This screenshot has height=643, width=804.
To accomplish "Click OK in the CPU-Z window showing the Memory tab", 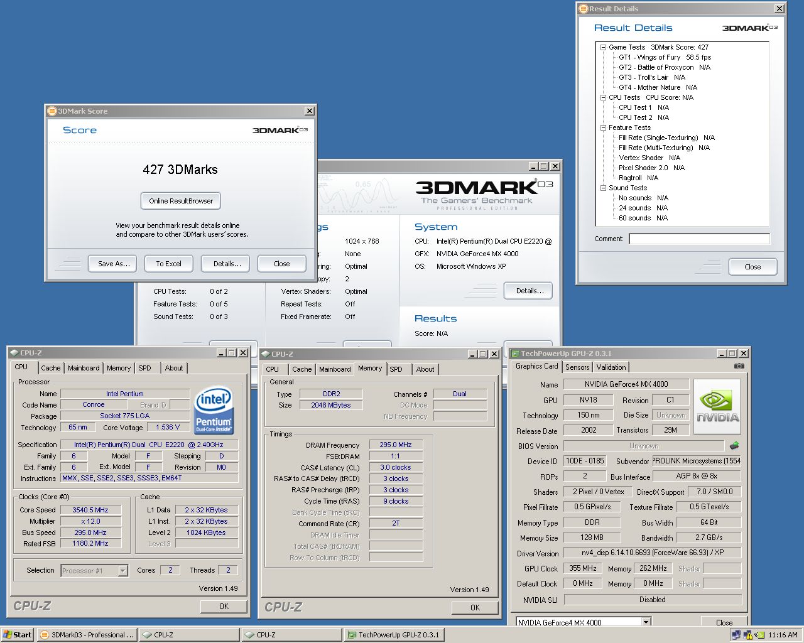I will click(475, 608).
